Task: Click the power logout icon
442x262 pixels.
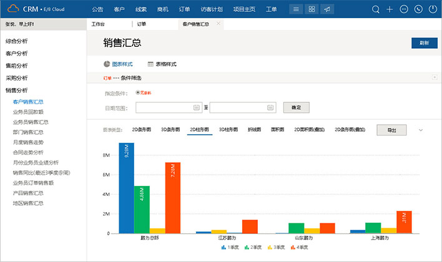Action: pos(433,9)
